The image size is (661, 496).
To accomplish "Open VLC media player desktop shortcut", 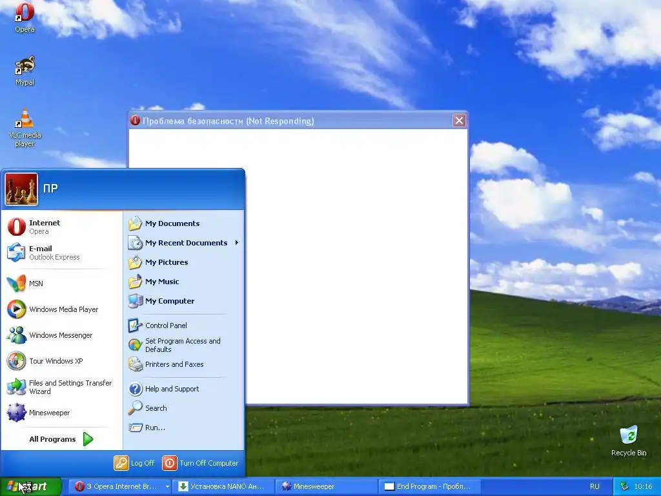I will (x=25, y=128).
